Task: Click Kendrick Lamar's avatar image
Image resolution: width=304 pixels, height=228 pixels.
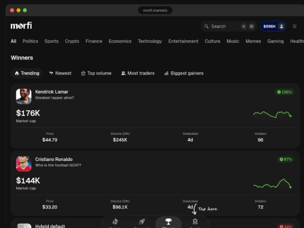Action: [x=24, y=96]
